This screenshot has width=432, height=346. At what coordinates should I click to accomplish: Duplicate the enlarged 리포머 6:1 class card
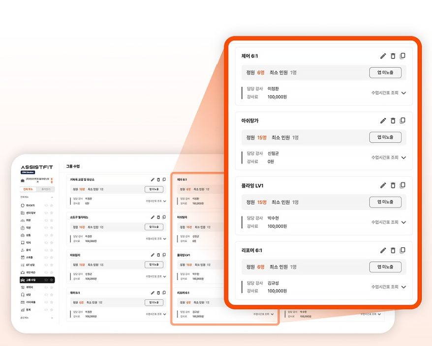[x=402, y=250]
